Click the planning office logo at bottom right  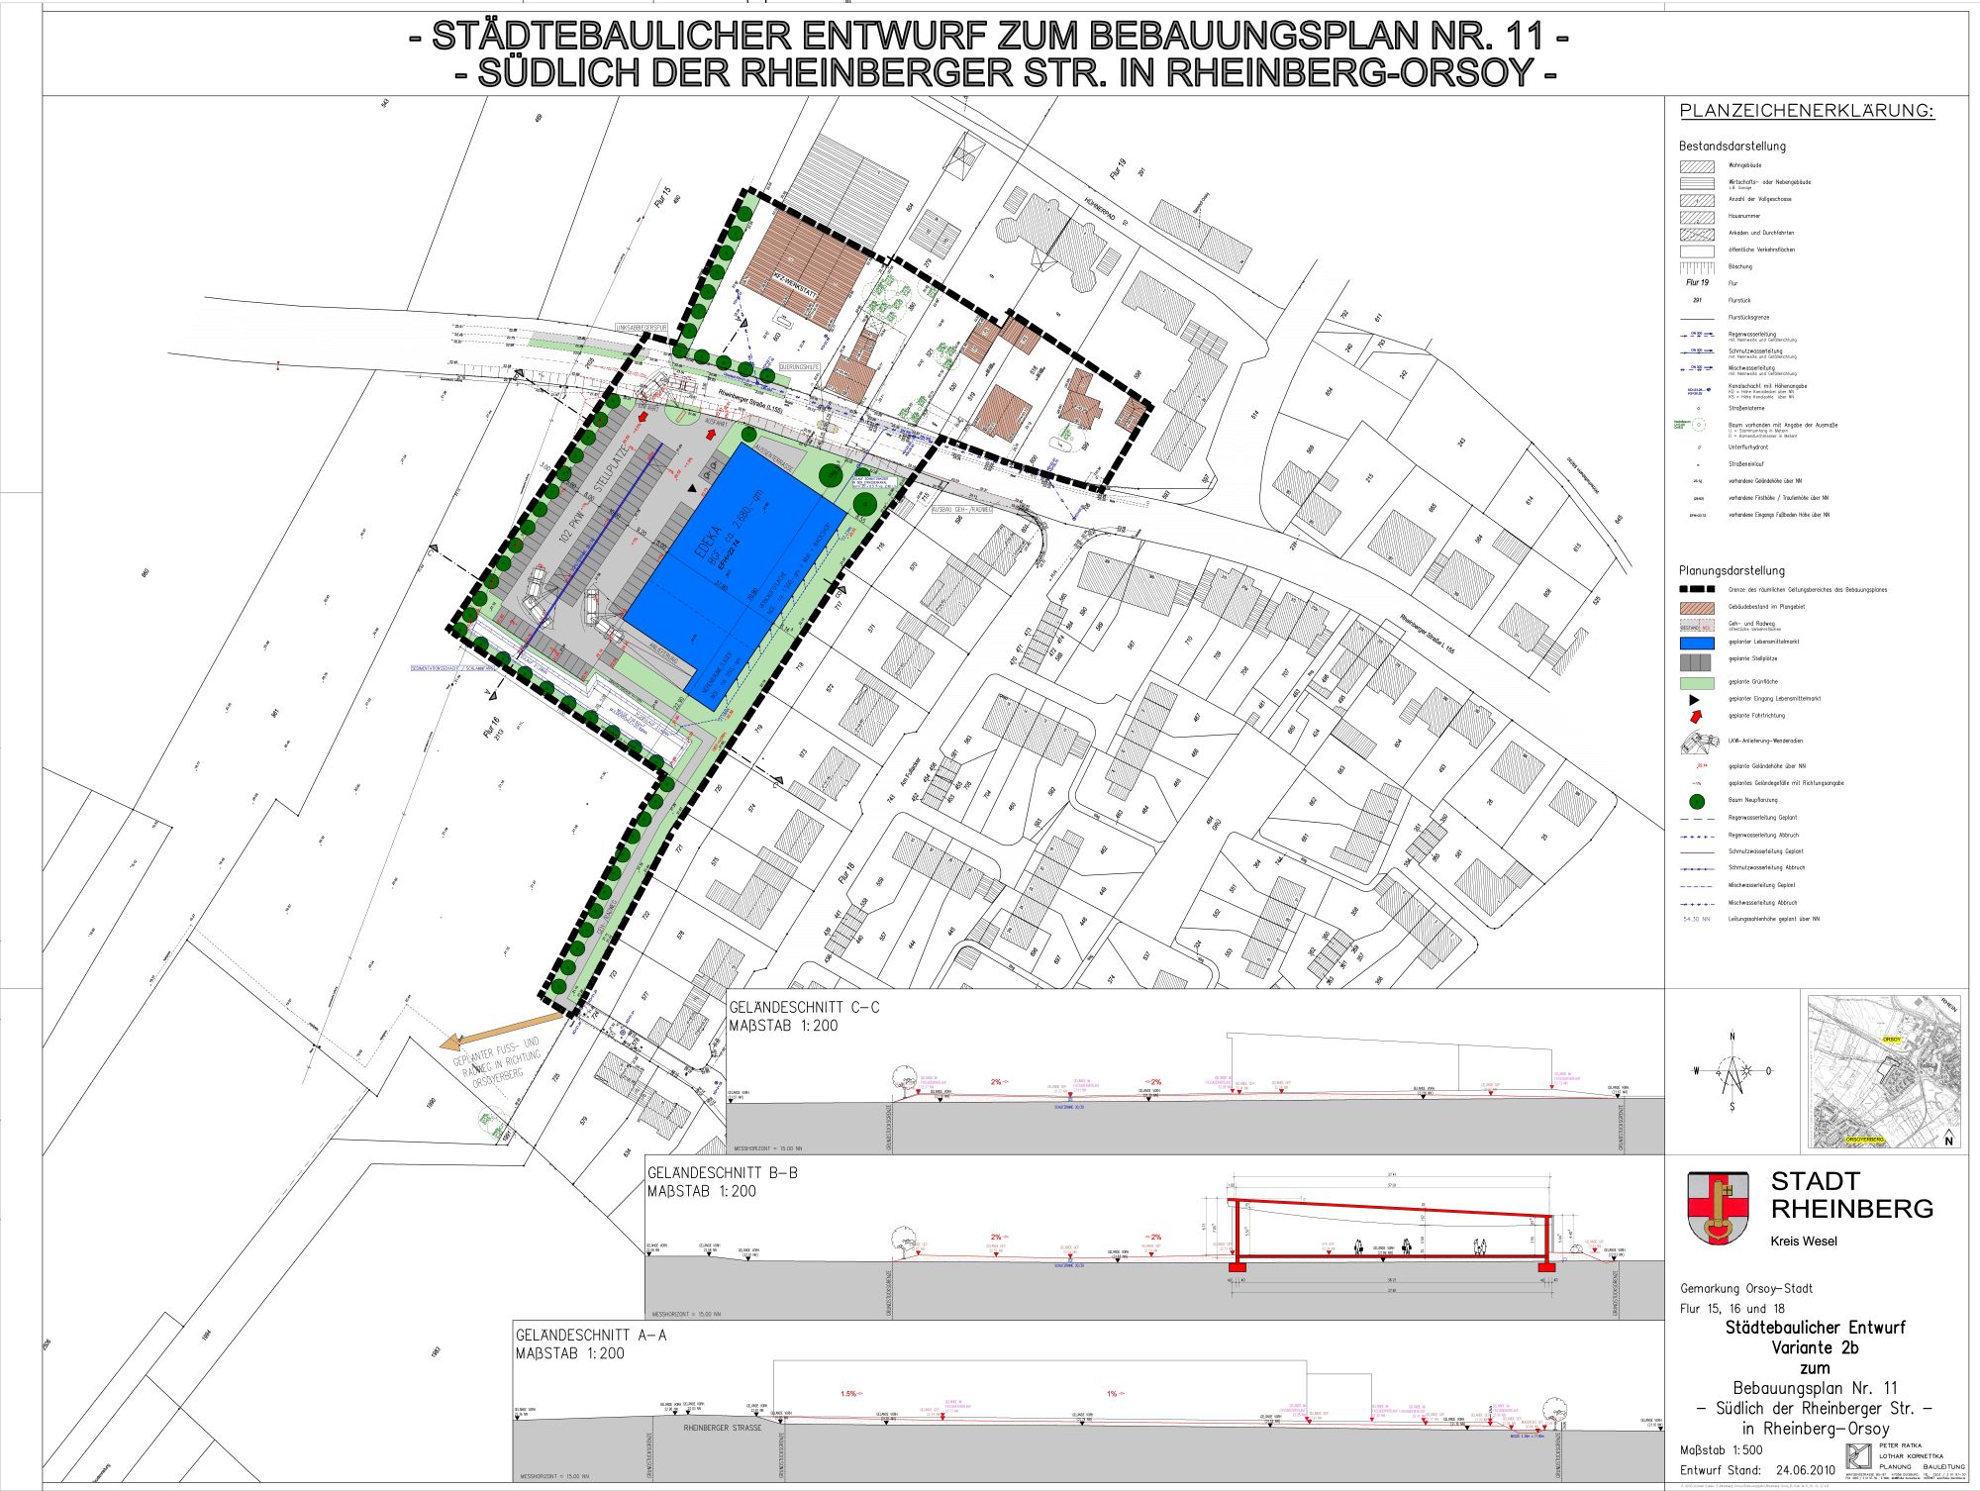pyautogui.click(x=1859, y=1455)
